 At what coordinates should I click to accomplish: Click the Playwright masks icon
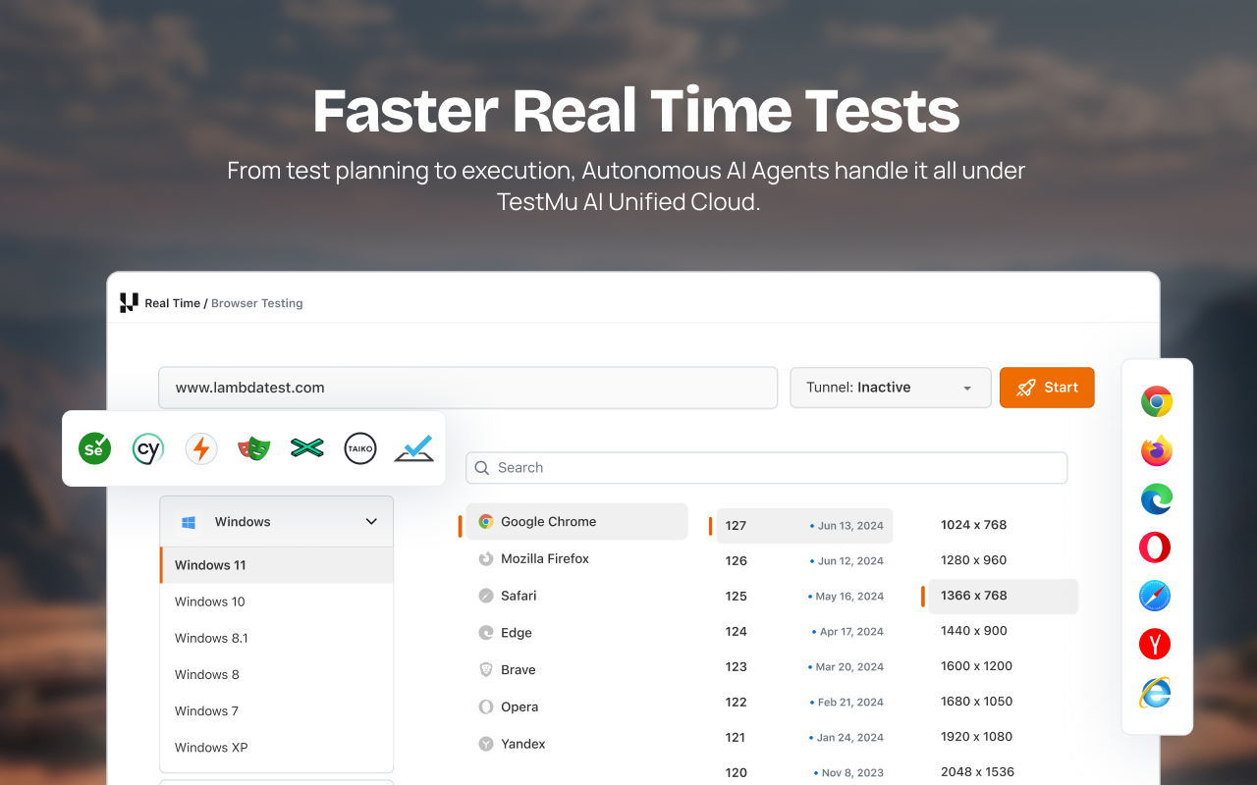(x=254, y=449)
